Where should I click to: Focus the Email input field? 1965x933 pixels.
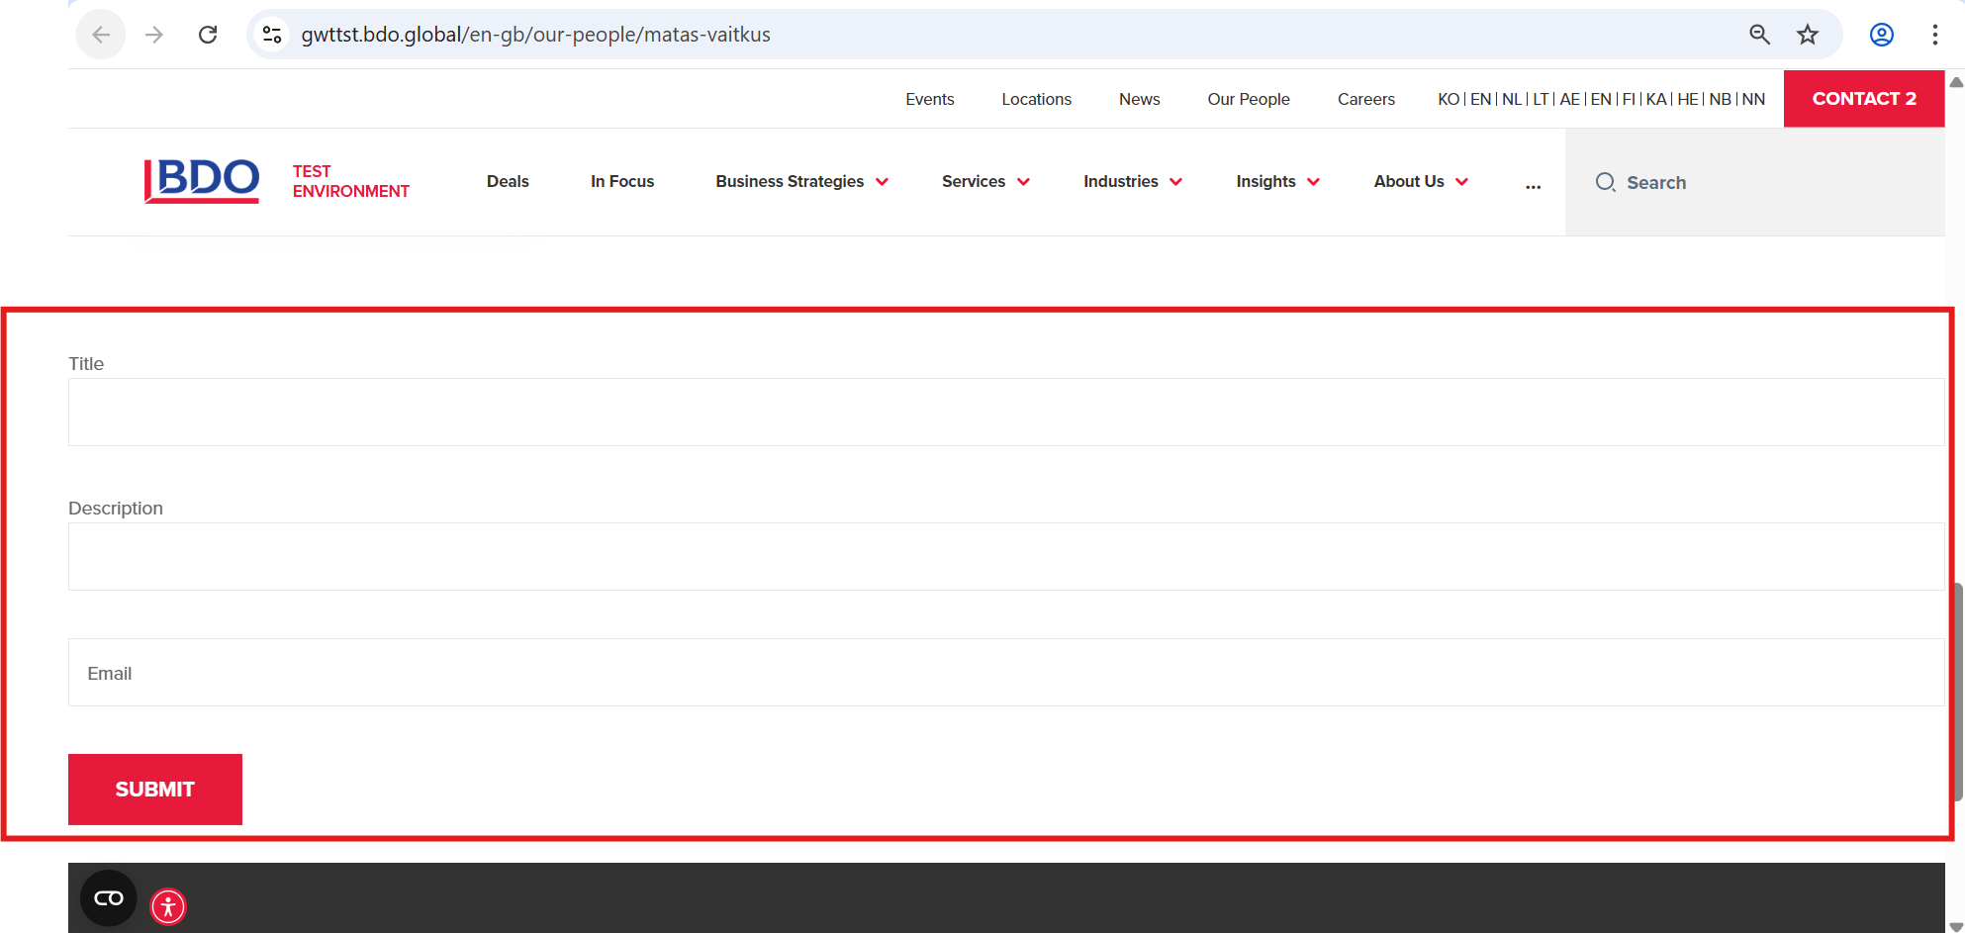tap(1006, 672)
